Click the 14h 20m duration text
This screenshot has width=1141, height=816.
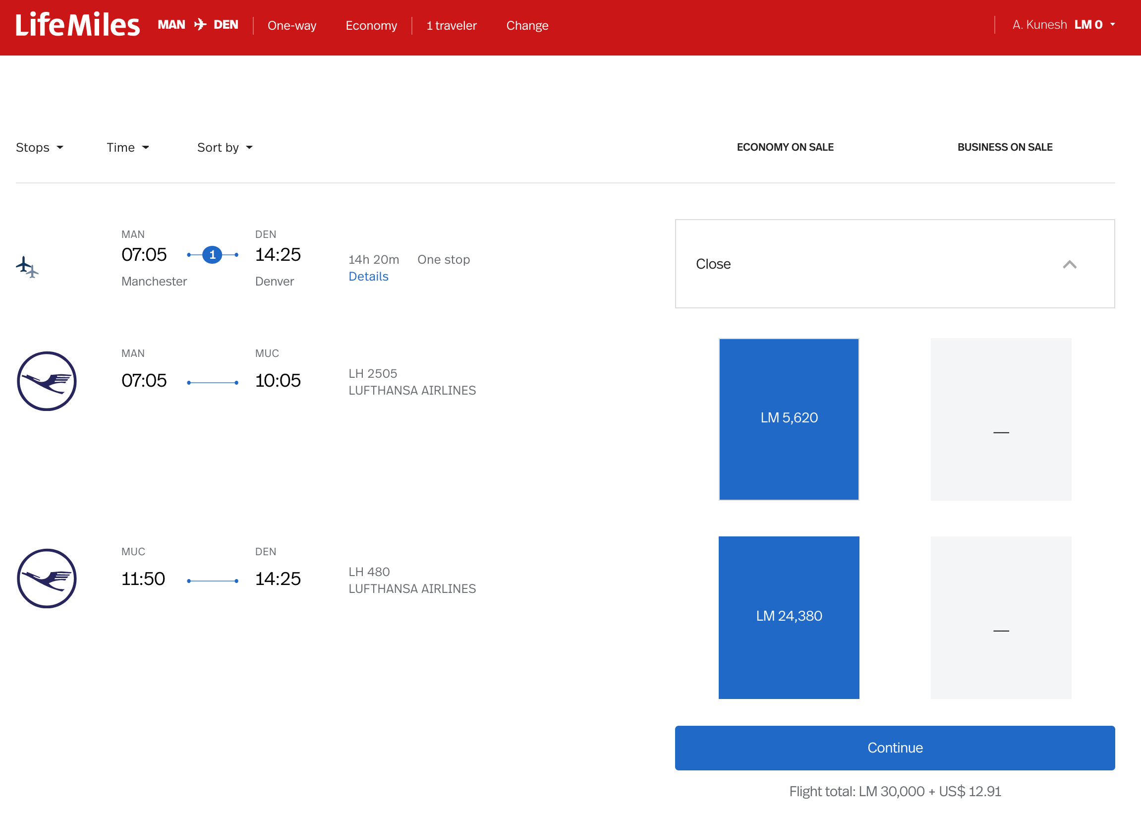tap(374, 260)
